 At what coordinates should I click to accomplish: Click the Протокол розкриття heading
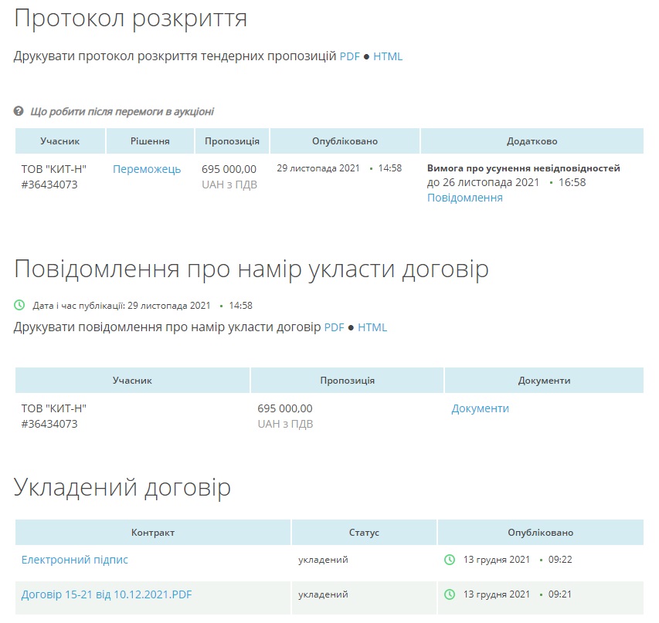[131, 19]
